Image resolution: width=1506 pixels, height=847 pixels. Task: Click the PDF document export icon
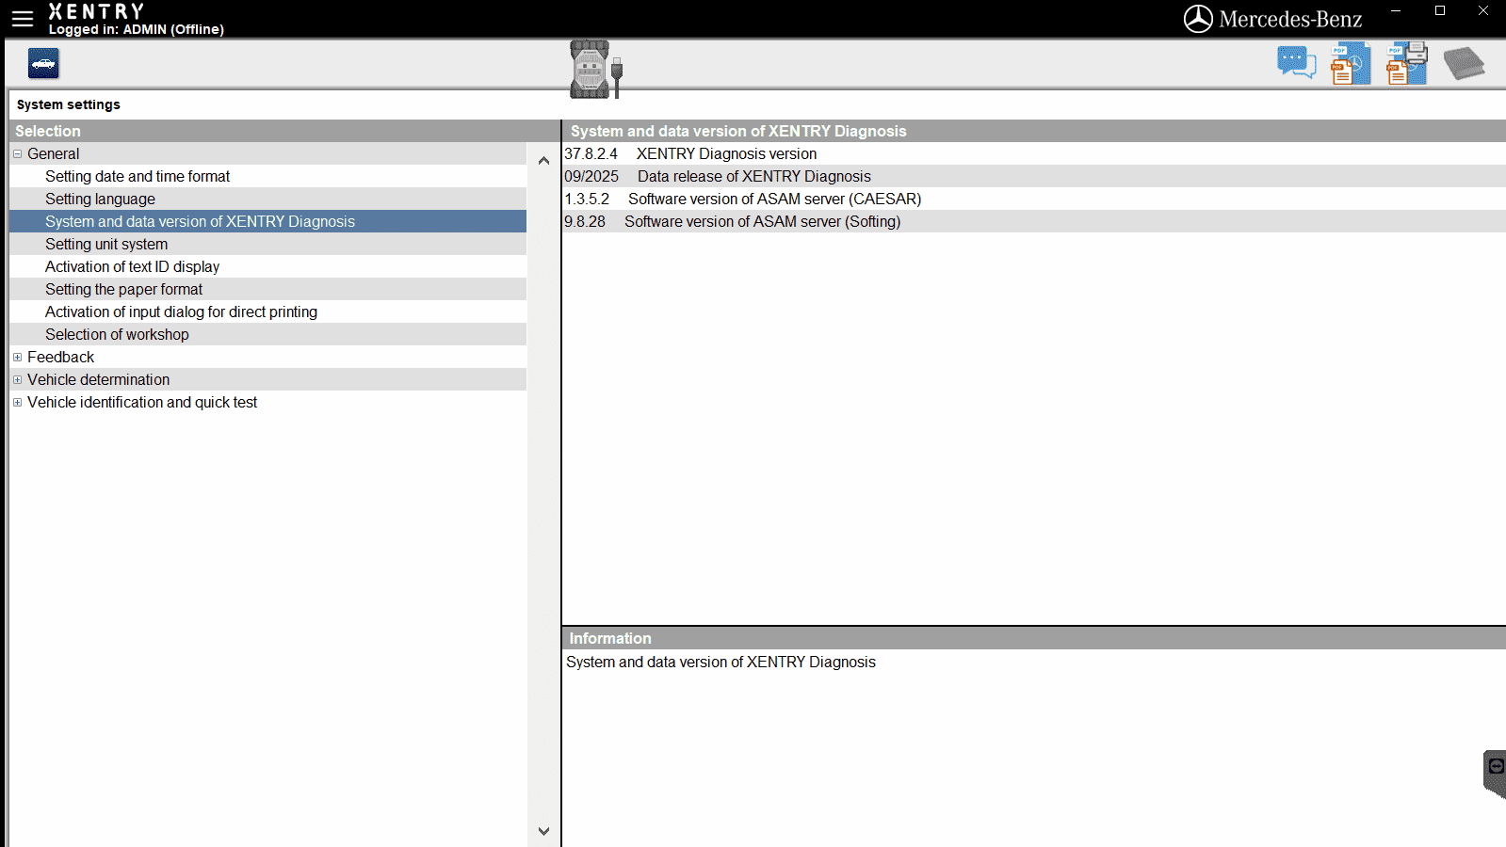[1350, 64]
